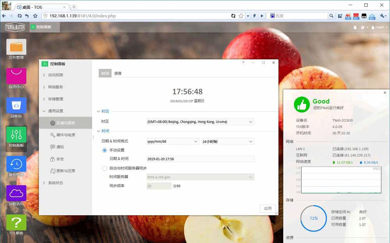The height and width of the screenshot is (243, 390).
Task: Switch to the 语言 tab
Action: [x=118, y=73]
